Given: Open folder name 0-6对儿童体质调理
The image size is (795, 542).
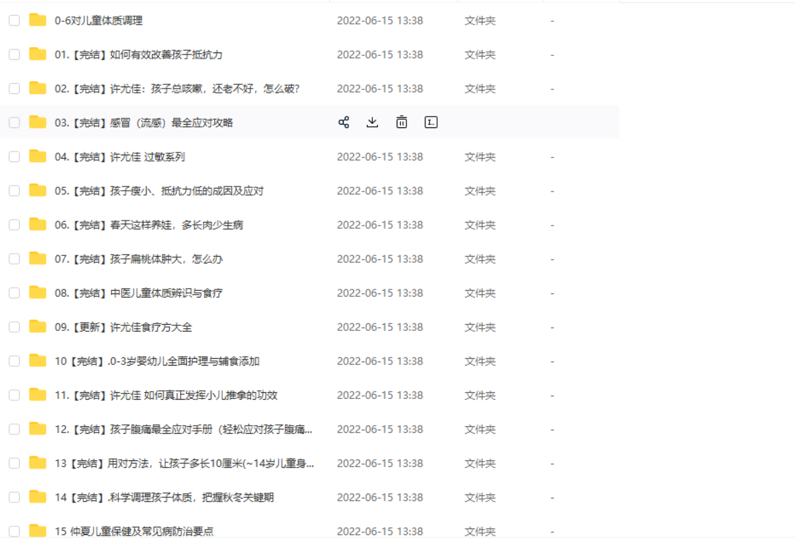Looking at the screenshot, I should (98, 20).
